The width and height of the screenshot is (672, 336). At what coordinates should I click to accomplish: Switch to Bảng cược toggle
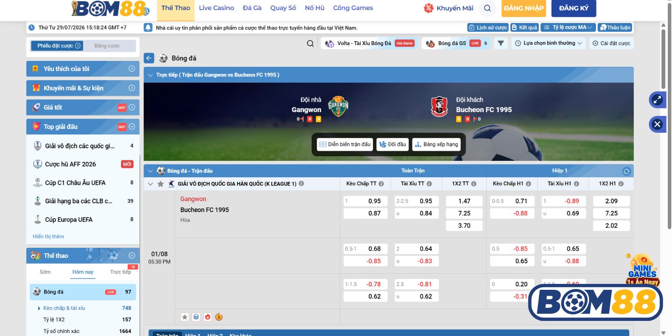[107, 46]
